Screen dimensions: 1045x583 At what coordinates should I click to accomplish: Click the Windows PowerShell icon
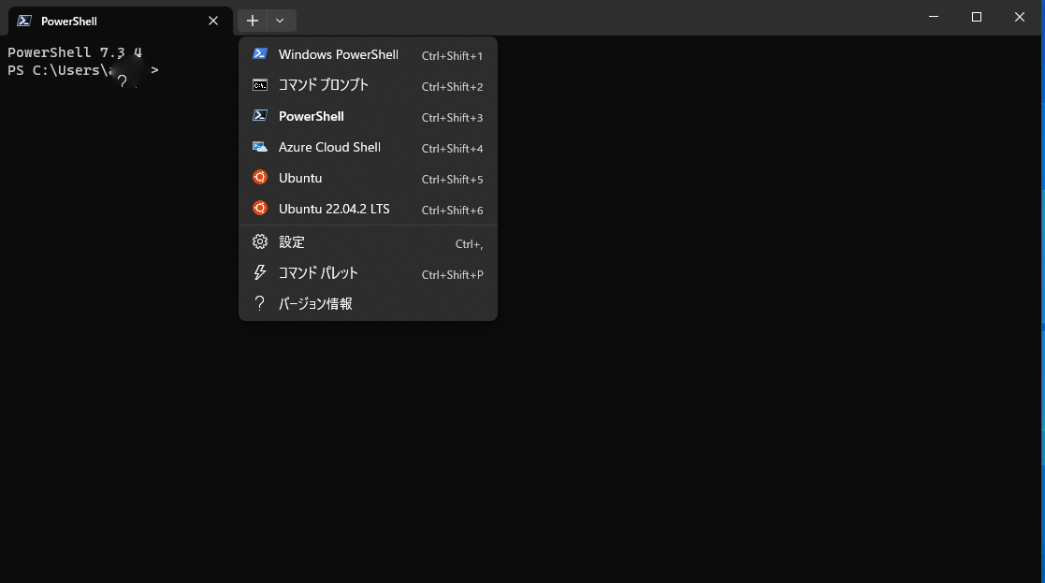[260, 54]
